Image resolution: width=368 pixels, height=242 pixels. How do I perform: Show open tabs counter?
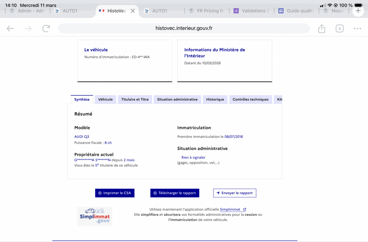coord(339,29)
